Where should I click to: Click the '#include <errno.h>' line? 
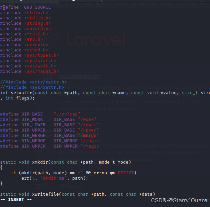24,45
